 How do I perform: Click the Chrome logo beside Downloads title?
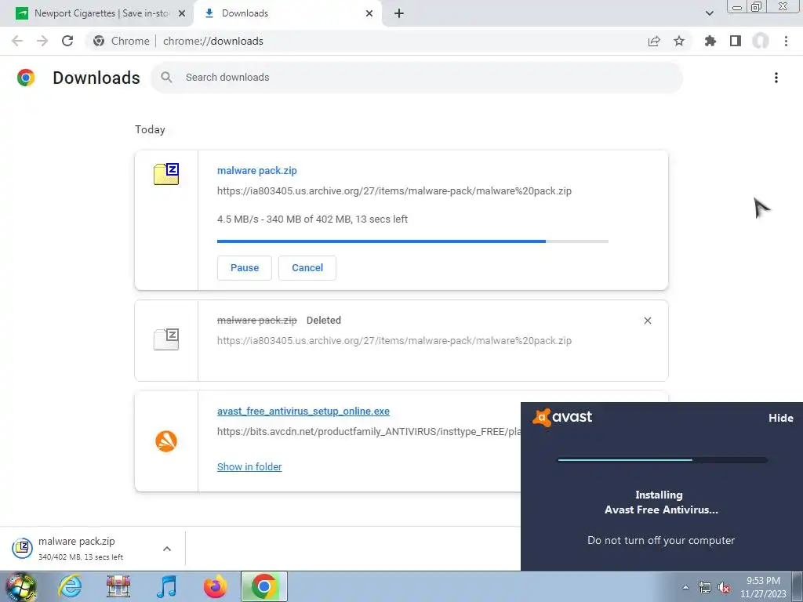pos(26,78)
